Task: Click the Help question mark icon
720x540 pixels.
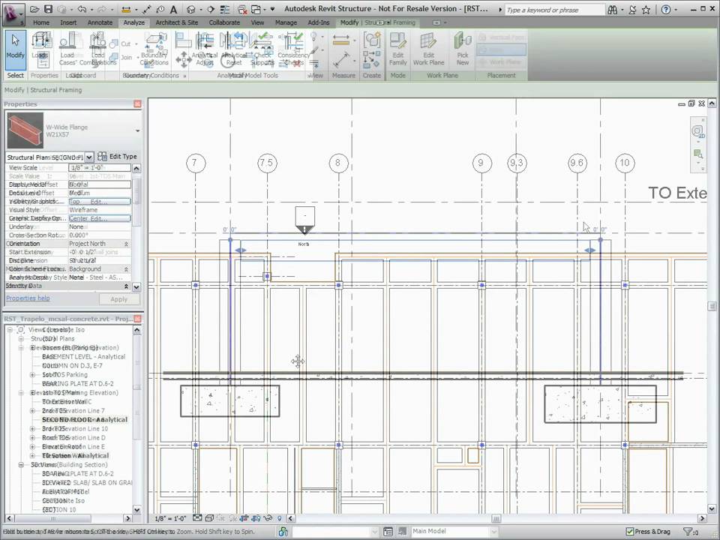Action: [x=666, y=10]
